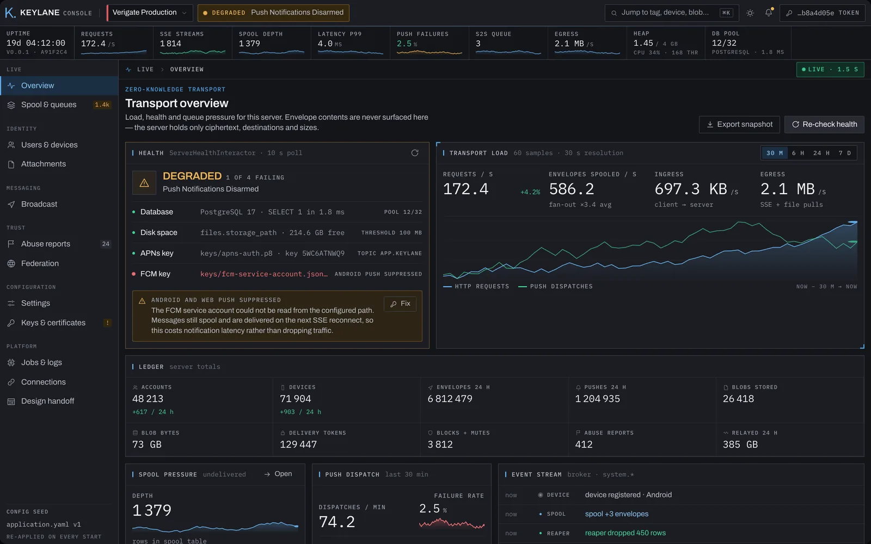Click Export snapshot
This screenshot has width=871, height=544.
tap(739, 124)
